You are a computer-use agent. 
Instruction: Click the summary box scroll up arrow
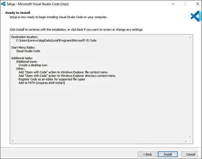[190, 37]
